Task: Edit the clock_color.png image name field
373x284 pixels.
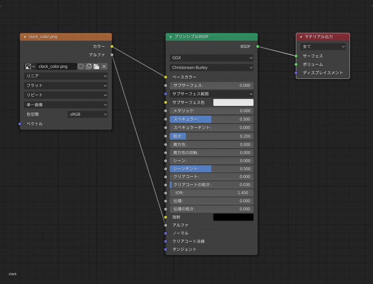Action: coord(56,66)
